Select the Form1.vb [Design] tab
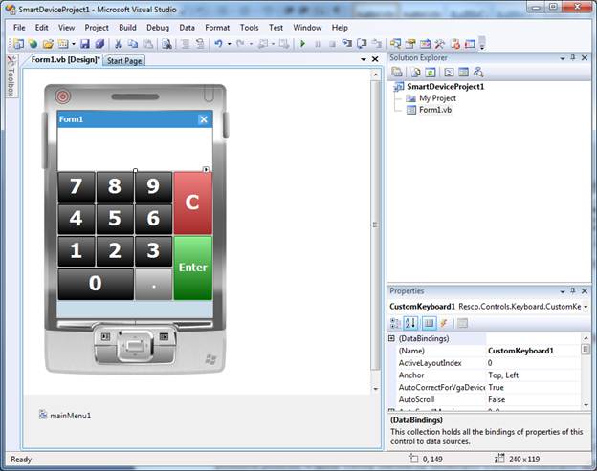Viewport: 597px width, 471px height. pyautogui.click(x=65, y=59)
